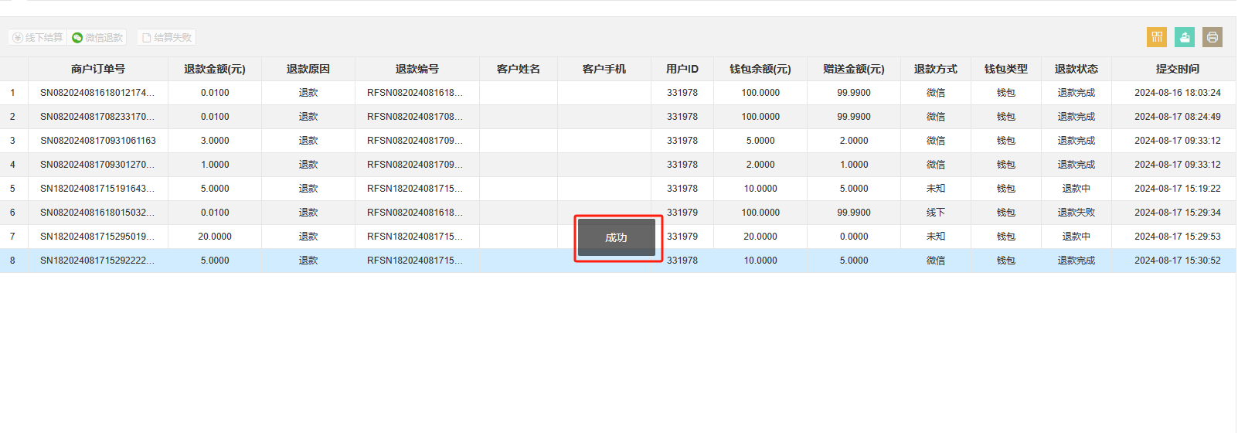Click the 线下结算 offline settlement button

click(37, 37)
